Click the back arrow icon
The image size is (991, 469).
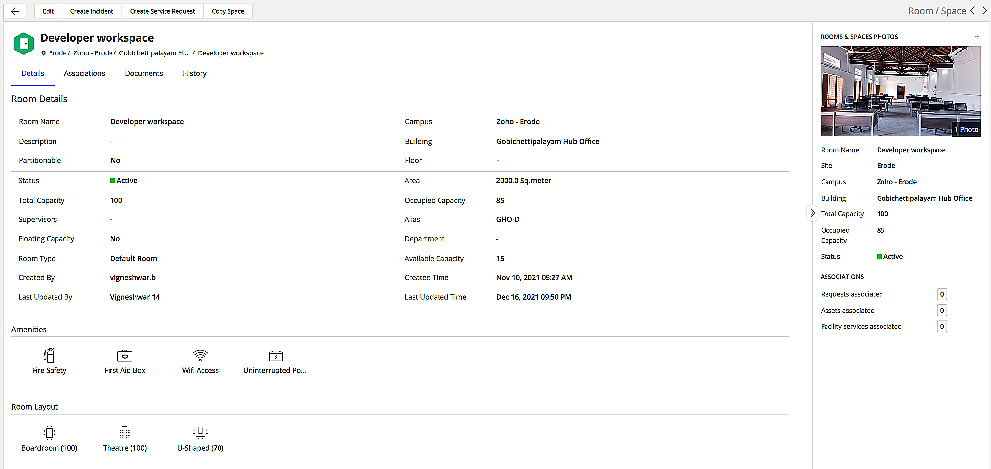pos(15,11)
